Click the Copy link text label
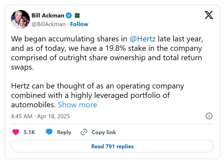 104,132
